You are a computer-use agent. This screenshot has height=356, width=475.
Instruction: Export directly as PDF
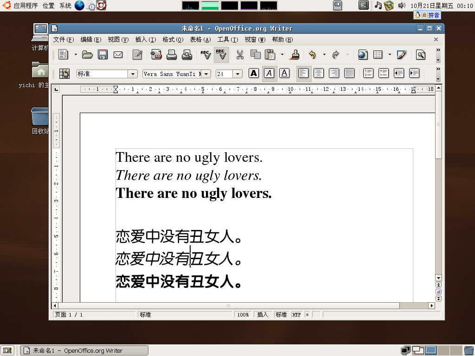(x=156, y=55)
